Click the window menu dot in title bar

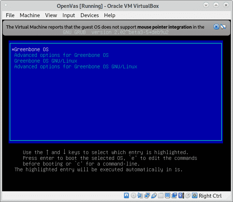point(6,5)
